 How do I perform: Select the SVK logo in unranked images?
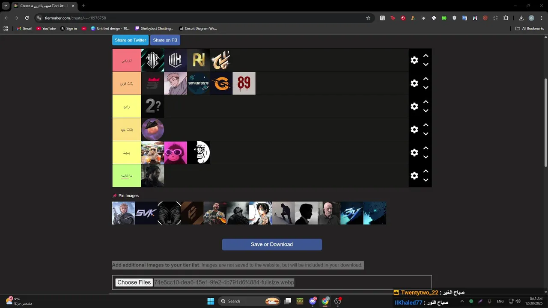coord(146,213)
